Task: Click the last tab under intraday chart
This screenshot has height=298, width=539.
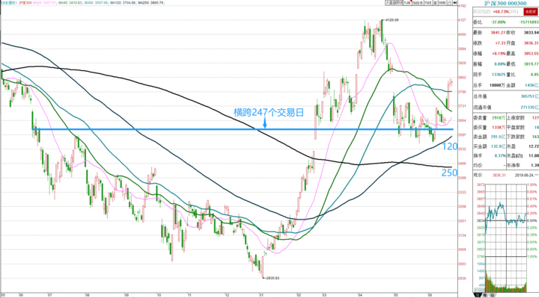Action: [x=493, y=295]
